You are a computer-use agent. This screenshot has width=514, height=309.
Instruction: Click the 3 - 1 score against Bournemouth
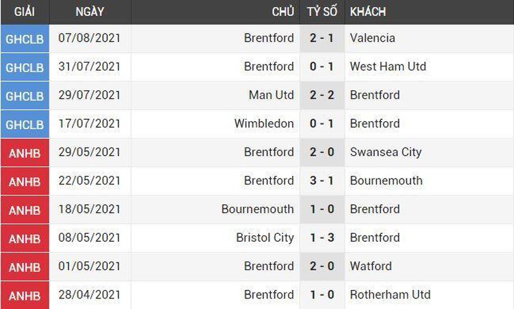[322, 181]
